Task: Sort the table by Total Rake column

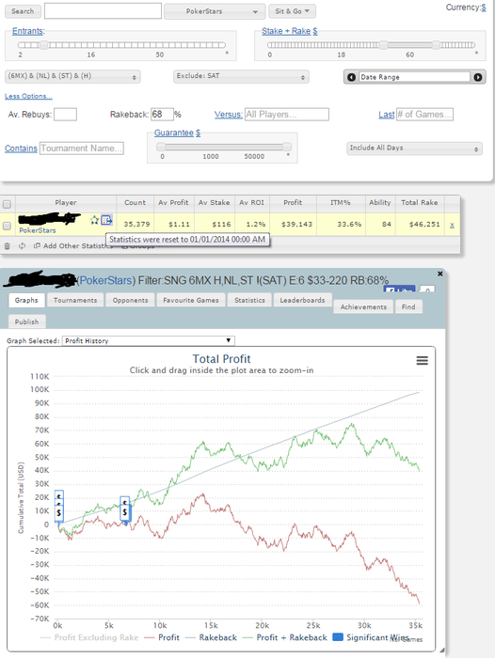Action: 420,203
